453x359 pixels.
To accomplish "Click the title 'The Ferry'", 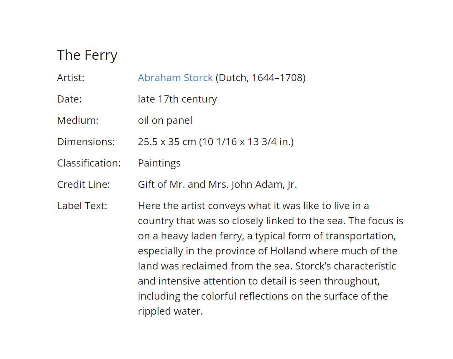I will click(87, 55).
